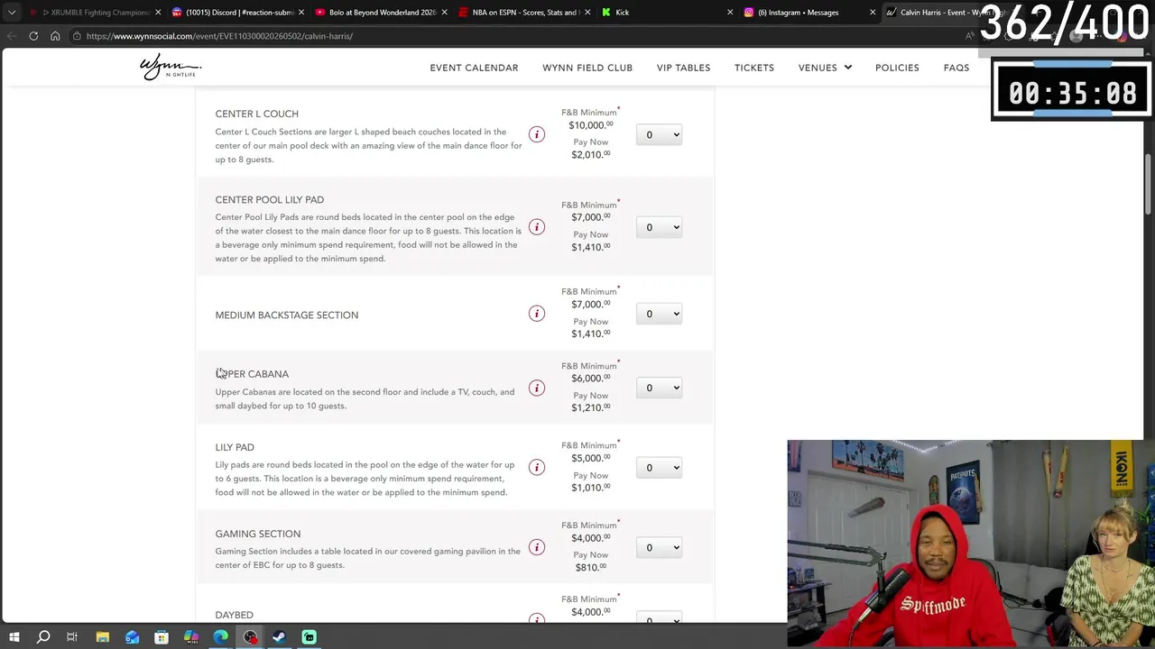Image resolution: width=1155 pixels, height=649 pixels.
Task: Open OBS Studio taskbar icon
Action: pyautogui.click(x=250, y=637)
